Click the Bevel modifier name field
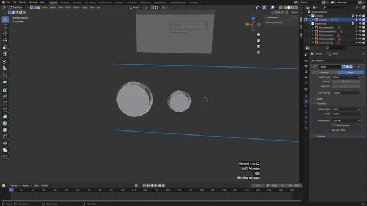 click(330, 67)
